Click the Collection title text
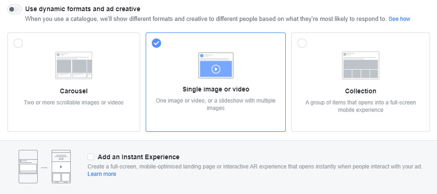The height and width of the screenshot is (194, 437). pyautogui.click(x=360, y=91)
